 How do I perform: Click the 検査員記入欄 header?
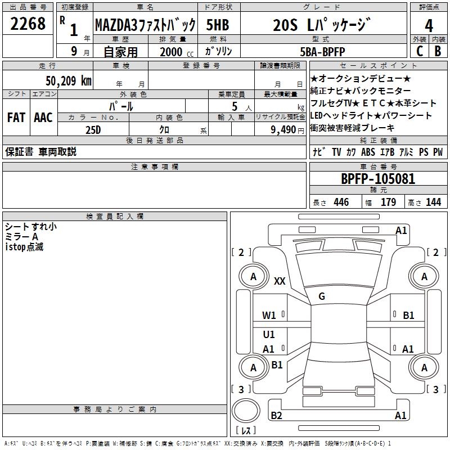(115, 217)
